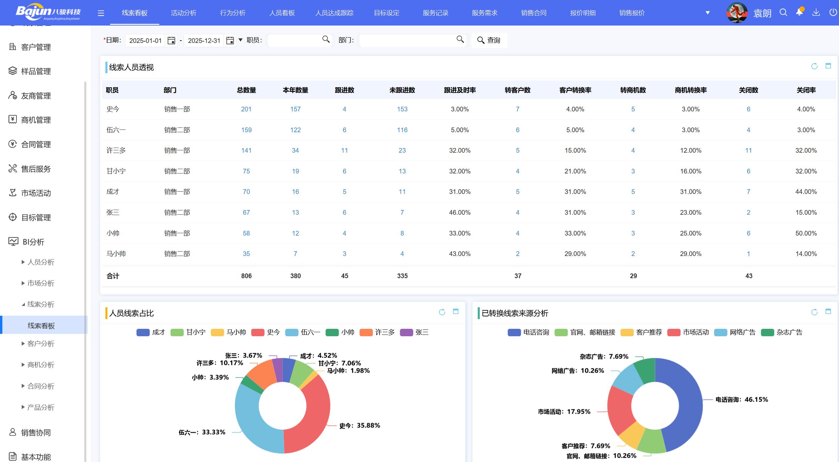Refresh the 已转换线索来源分析 chart
The height and width of the screenshot is (462, 839).
[814, 312]
